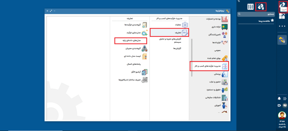The image size is (288, 131).
Task: Click the notification bell icon in sidebar
Action: click(x=280, y=98)
